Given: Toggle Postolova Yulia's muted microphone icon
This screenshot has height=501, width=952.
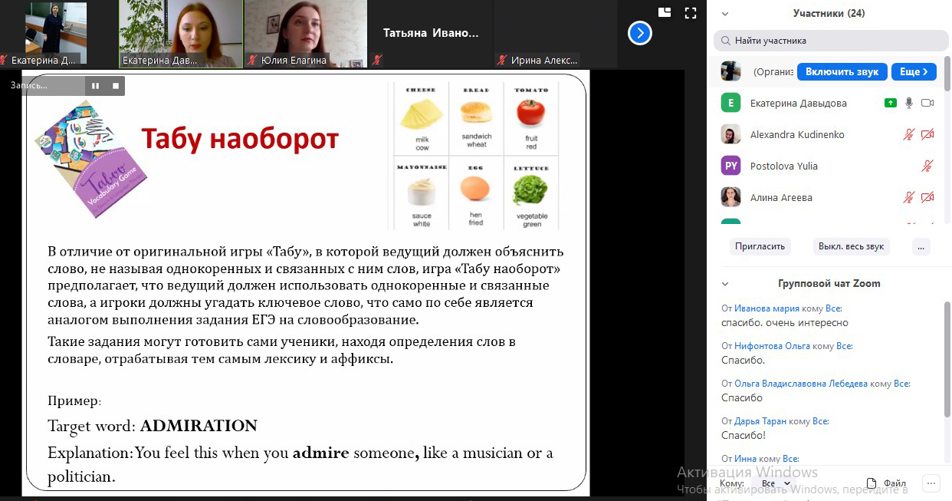Looking at the screenshot, I should click(927, 166).
